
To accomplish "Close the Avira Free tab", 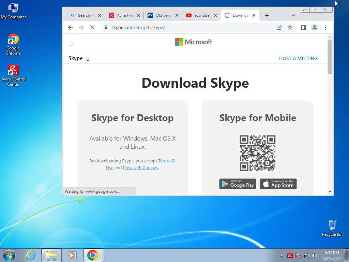I will point(138,15).
